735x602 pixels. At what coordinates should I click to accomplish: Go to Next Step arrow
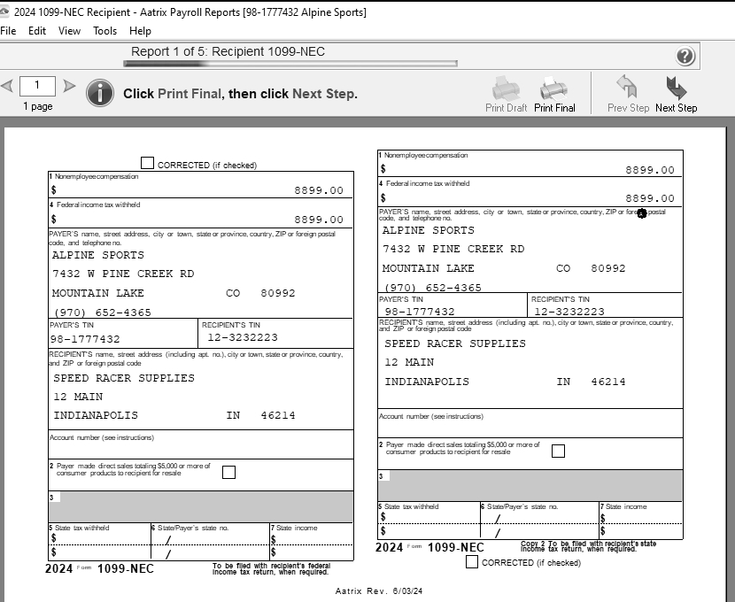(x=676, y=89)
